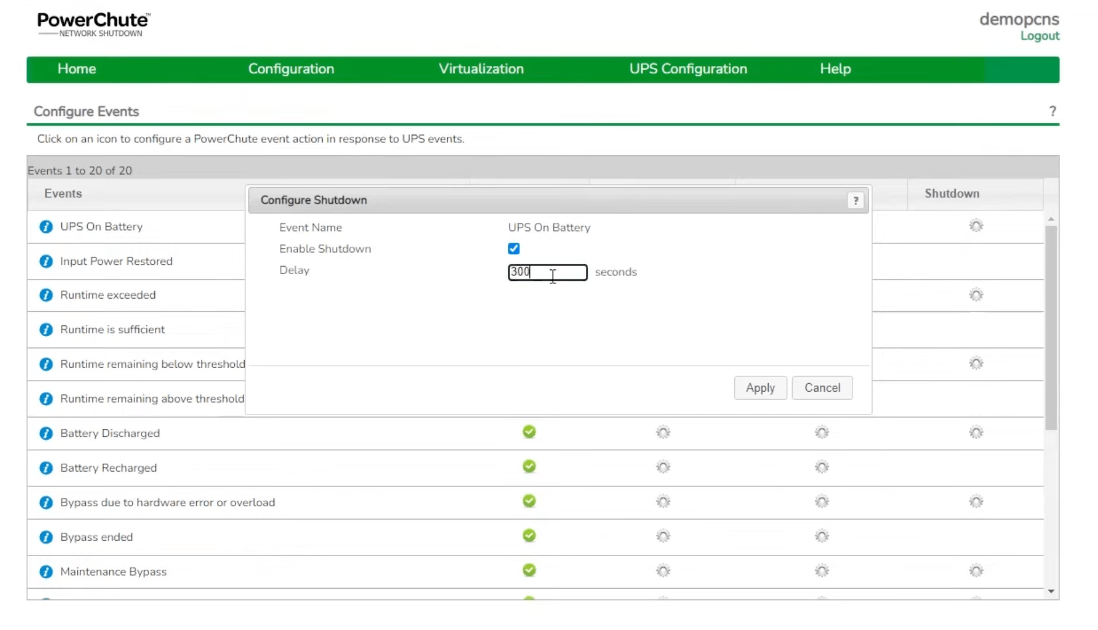Uncheck the Enable Shutdown checkbox

coord(513,249)
